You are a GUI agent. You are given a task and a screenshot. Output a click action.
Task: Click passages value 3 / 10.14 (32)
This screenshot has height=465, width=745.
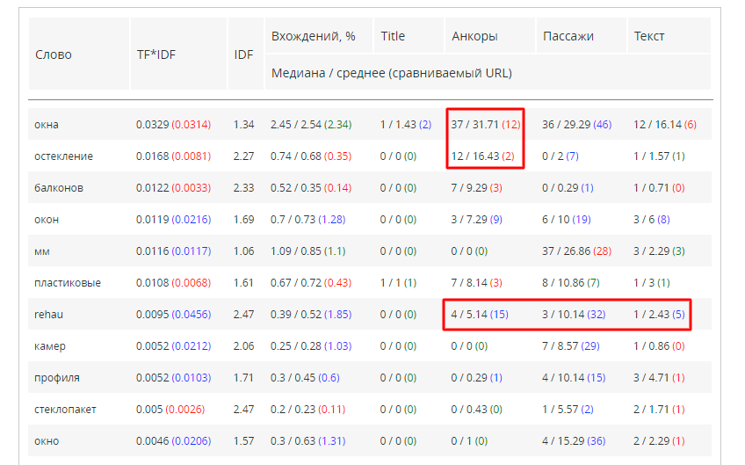point(574,315)
